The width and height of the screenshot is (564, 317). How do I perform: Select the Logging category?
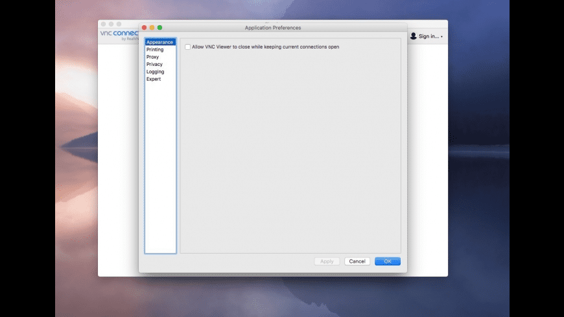[155, 72]
